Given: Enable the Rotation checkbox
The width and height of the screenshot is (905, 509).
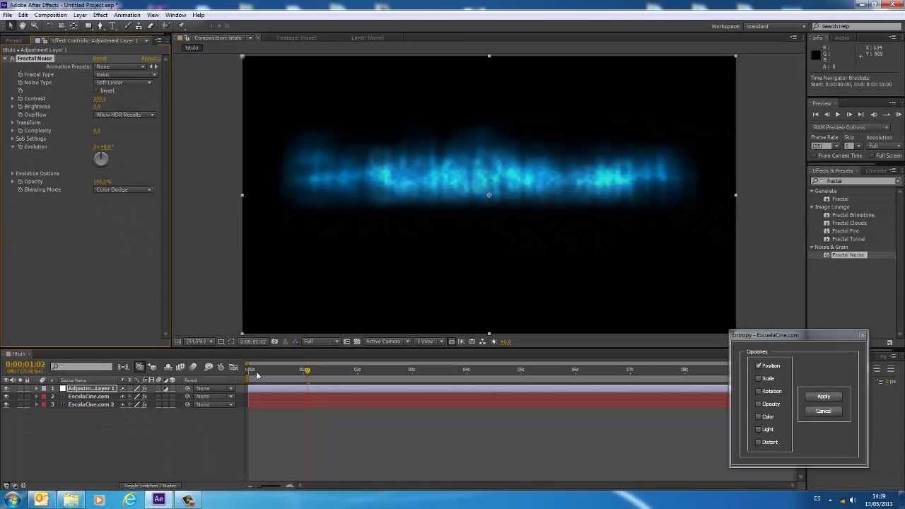Looking at the screenshot, I should [x=759, y=391].
